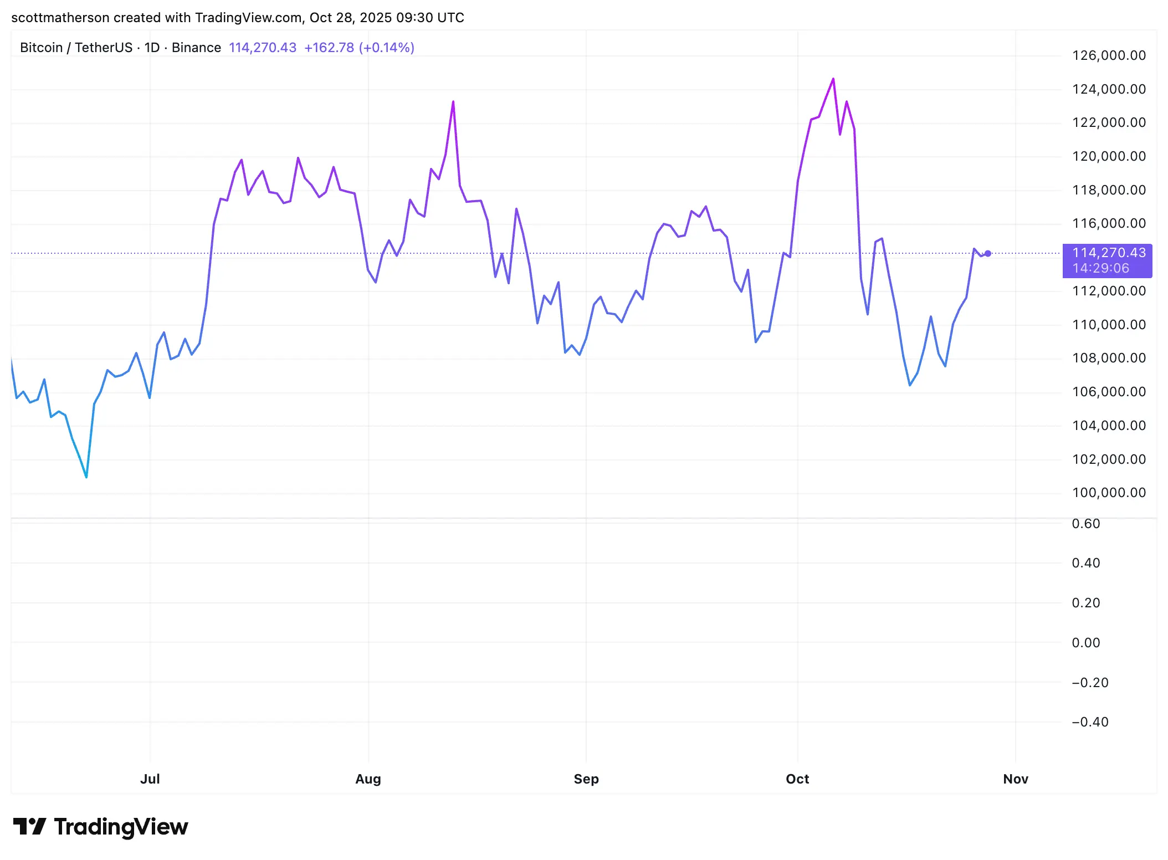The width and height of the screenshot is (1168, 860).
Task: Click the price value 114,270.43 in the legend
Action: coord(263,48)
